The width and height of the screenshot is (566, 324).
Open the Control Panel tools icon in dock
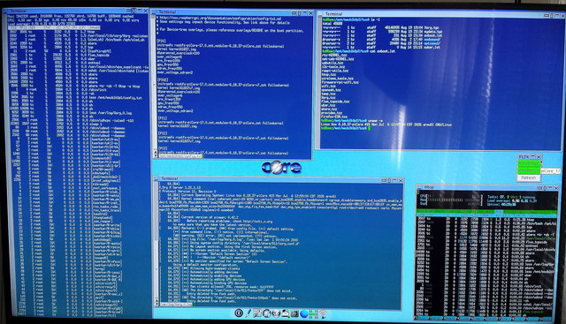pos(257,313)
